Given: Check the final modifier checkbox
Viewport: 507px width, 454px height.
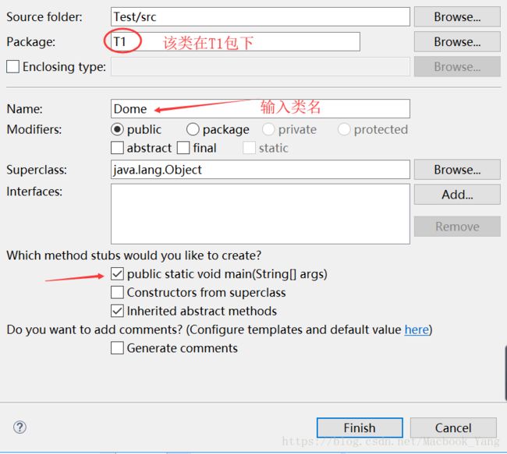Looking at the screenshot, I should coord(183,148).
